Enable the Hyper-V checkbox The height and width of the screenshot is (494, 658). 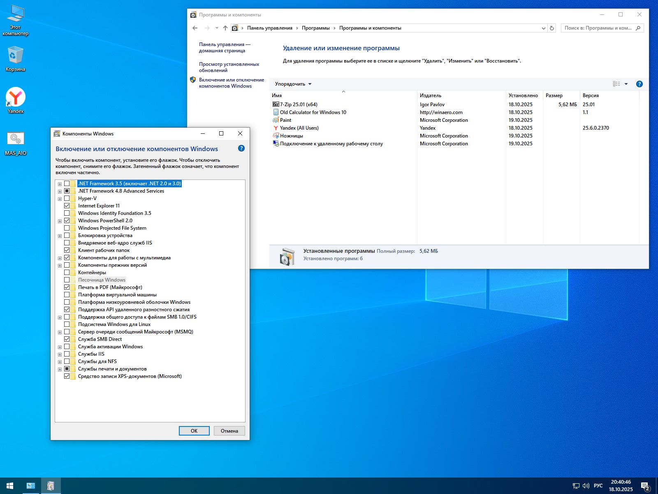pyautogui.click(x=67, y=198)
